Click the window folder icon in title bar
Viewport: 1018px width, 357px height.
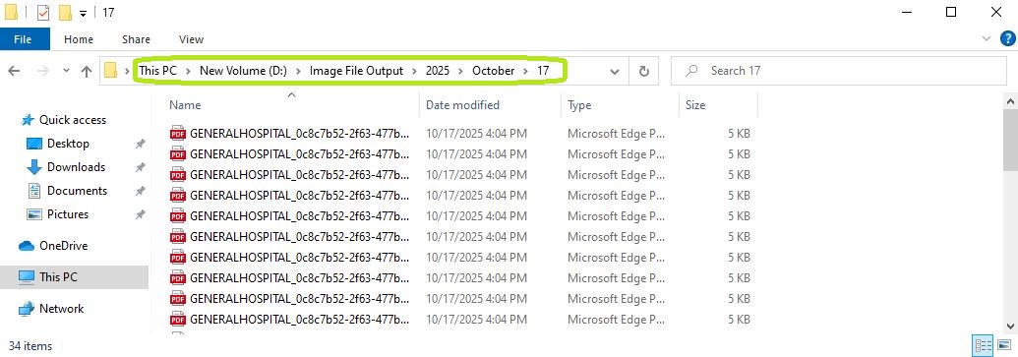coord(11,13)
